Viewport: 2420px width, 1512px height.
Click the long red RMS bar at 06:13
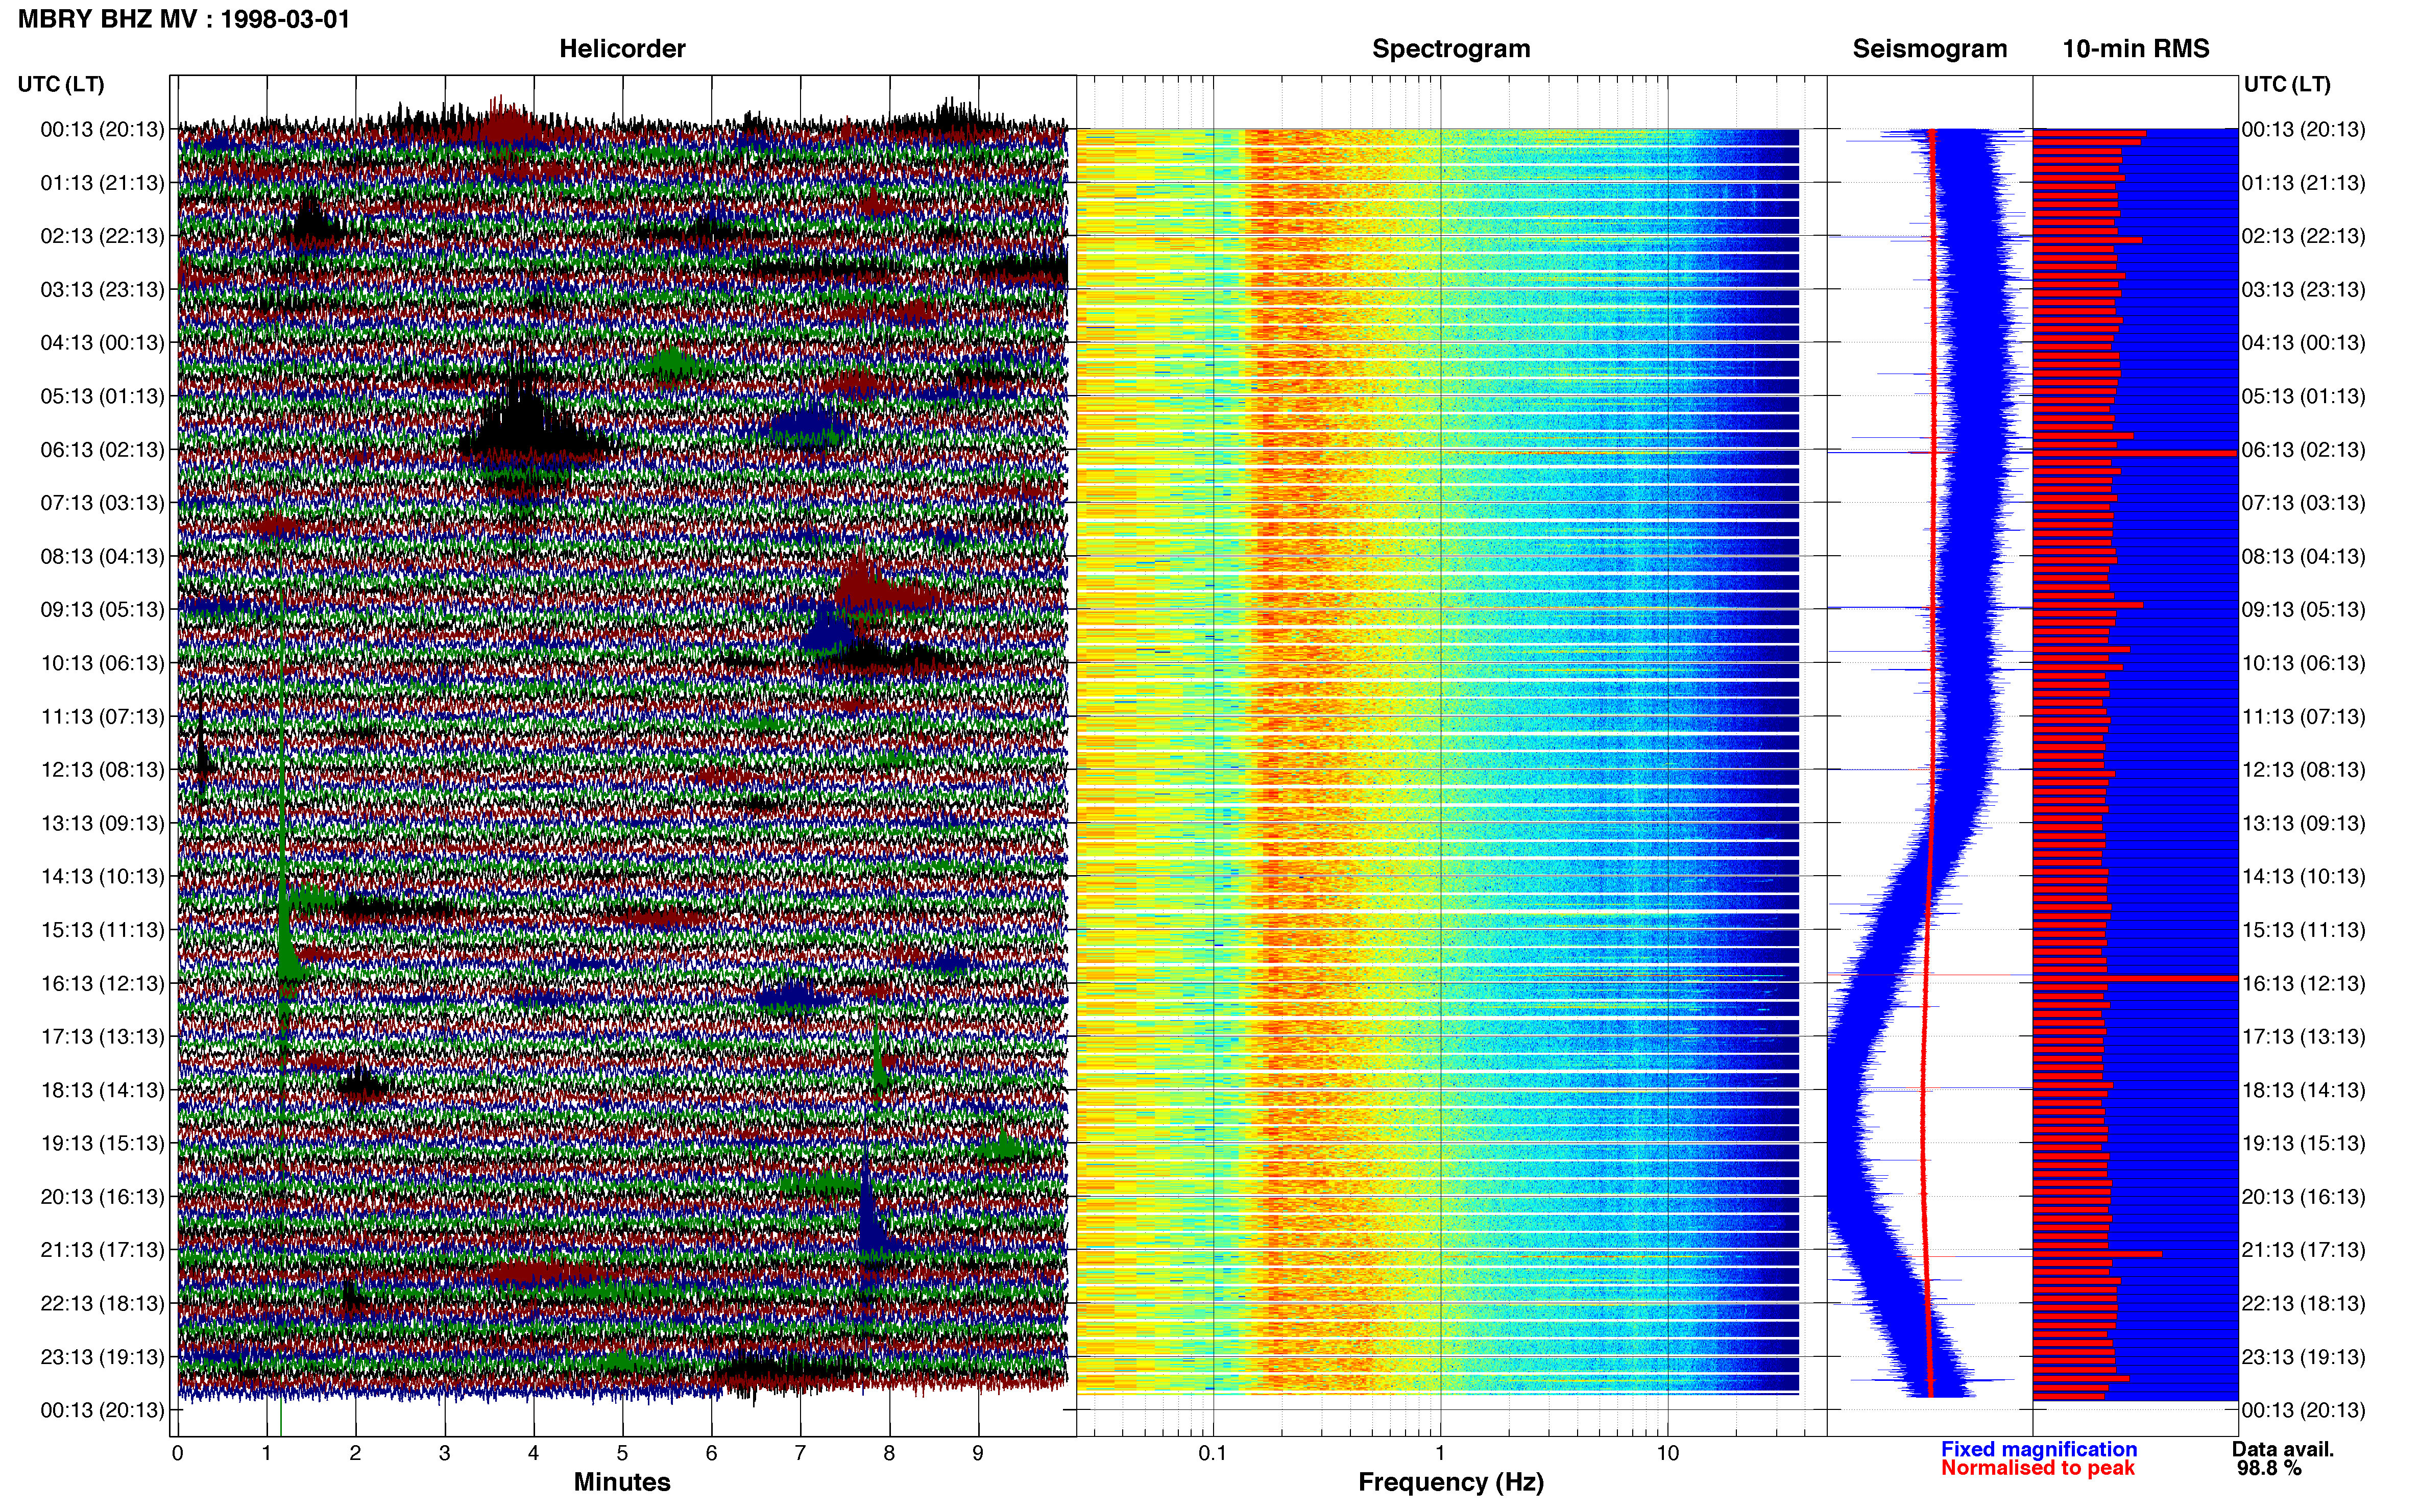click(2135, 453)
